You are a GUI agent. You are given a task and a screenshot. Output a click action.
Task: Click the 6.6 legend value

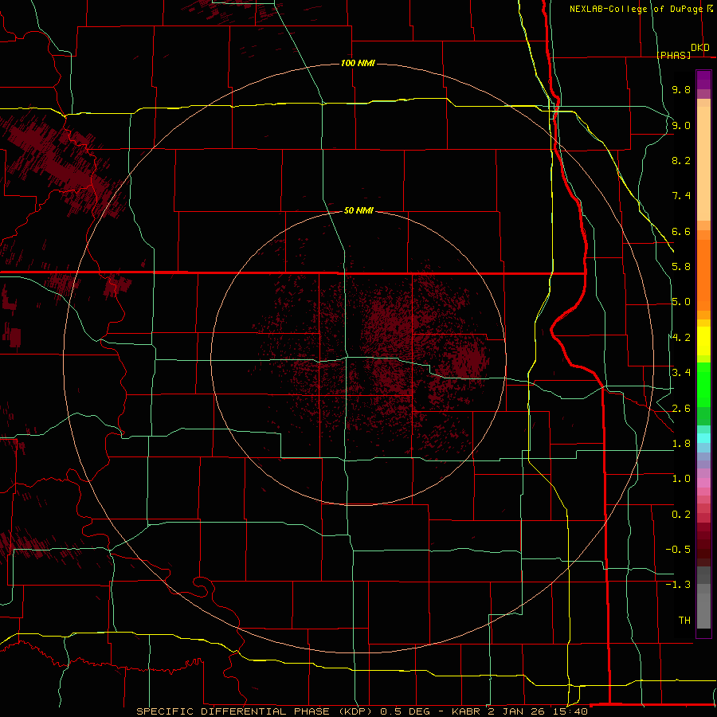[x=681, y=231]
